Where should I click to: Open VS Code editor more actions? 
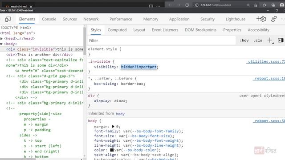tap(158, 7)
